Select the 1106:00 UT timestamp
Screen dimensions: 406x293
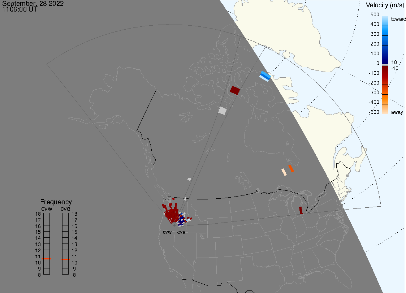pos(20,10)
